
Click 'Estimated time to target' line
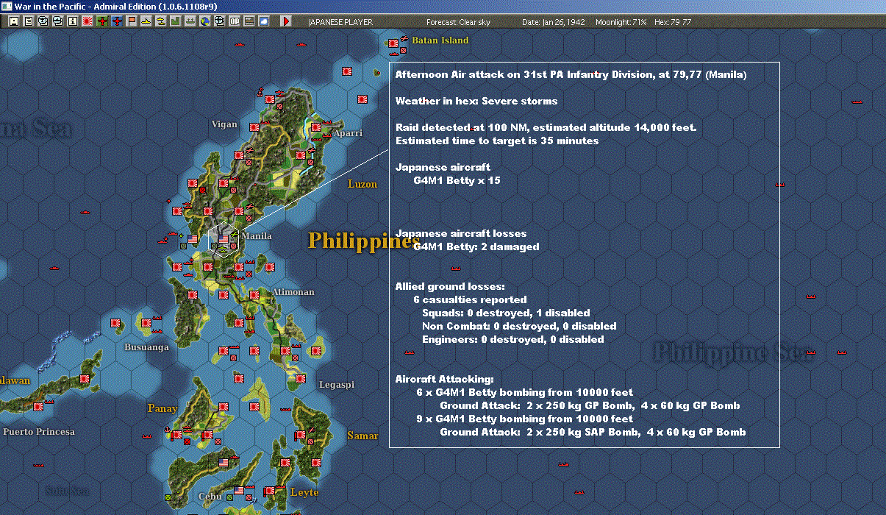[x=497, y=141]
